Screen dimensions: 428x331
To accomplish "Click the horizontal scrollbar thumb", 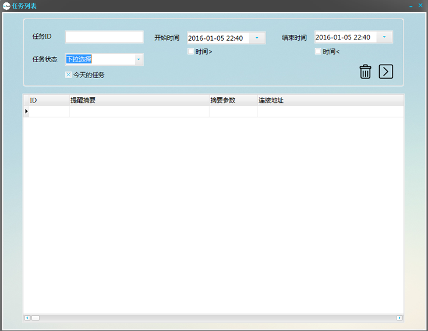I will pos(36,318).
